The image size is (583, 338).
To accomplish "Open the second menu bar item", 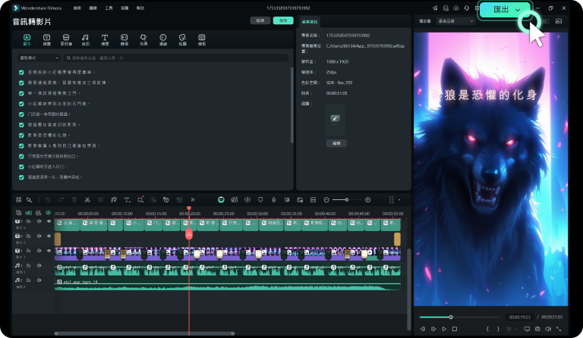I will click(93, 8).
